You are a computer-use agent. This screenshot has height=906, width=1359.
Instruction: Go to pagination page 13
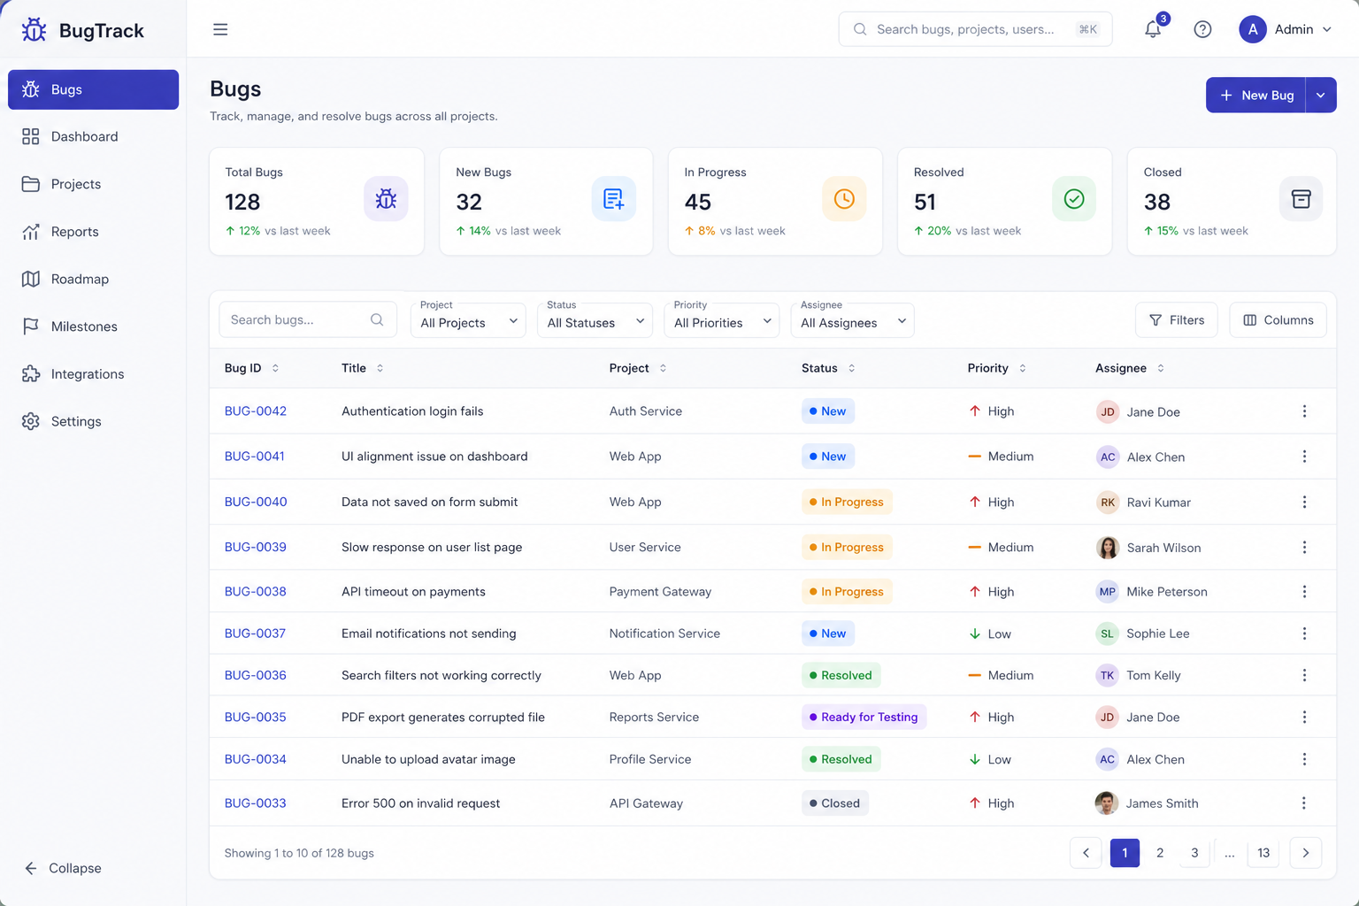[x=1263, y=853]
